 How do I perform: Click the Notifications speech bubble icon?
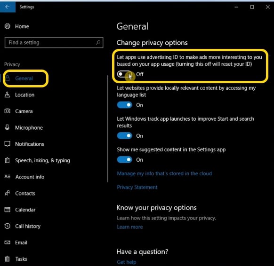coord(8,144)
